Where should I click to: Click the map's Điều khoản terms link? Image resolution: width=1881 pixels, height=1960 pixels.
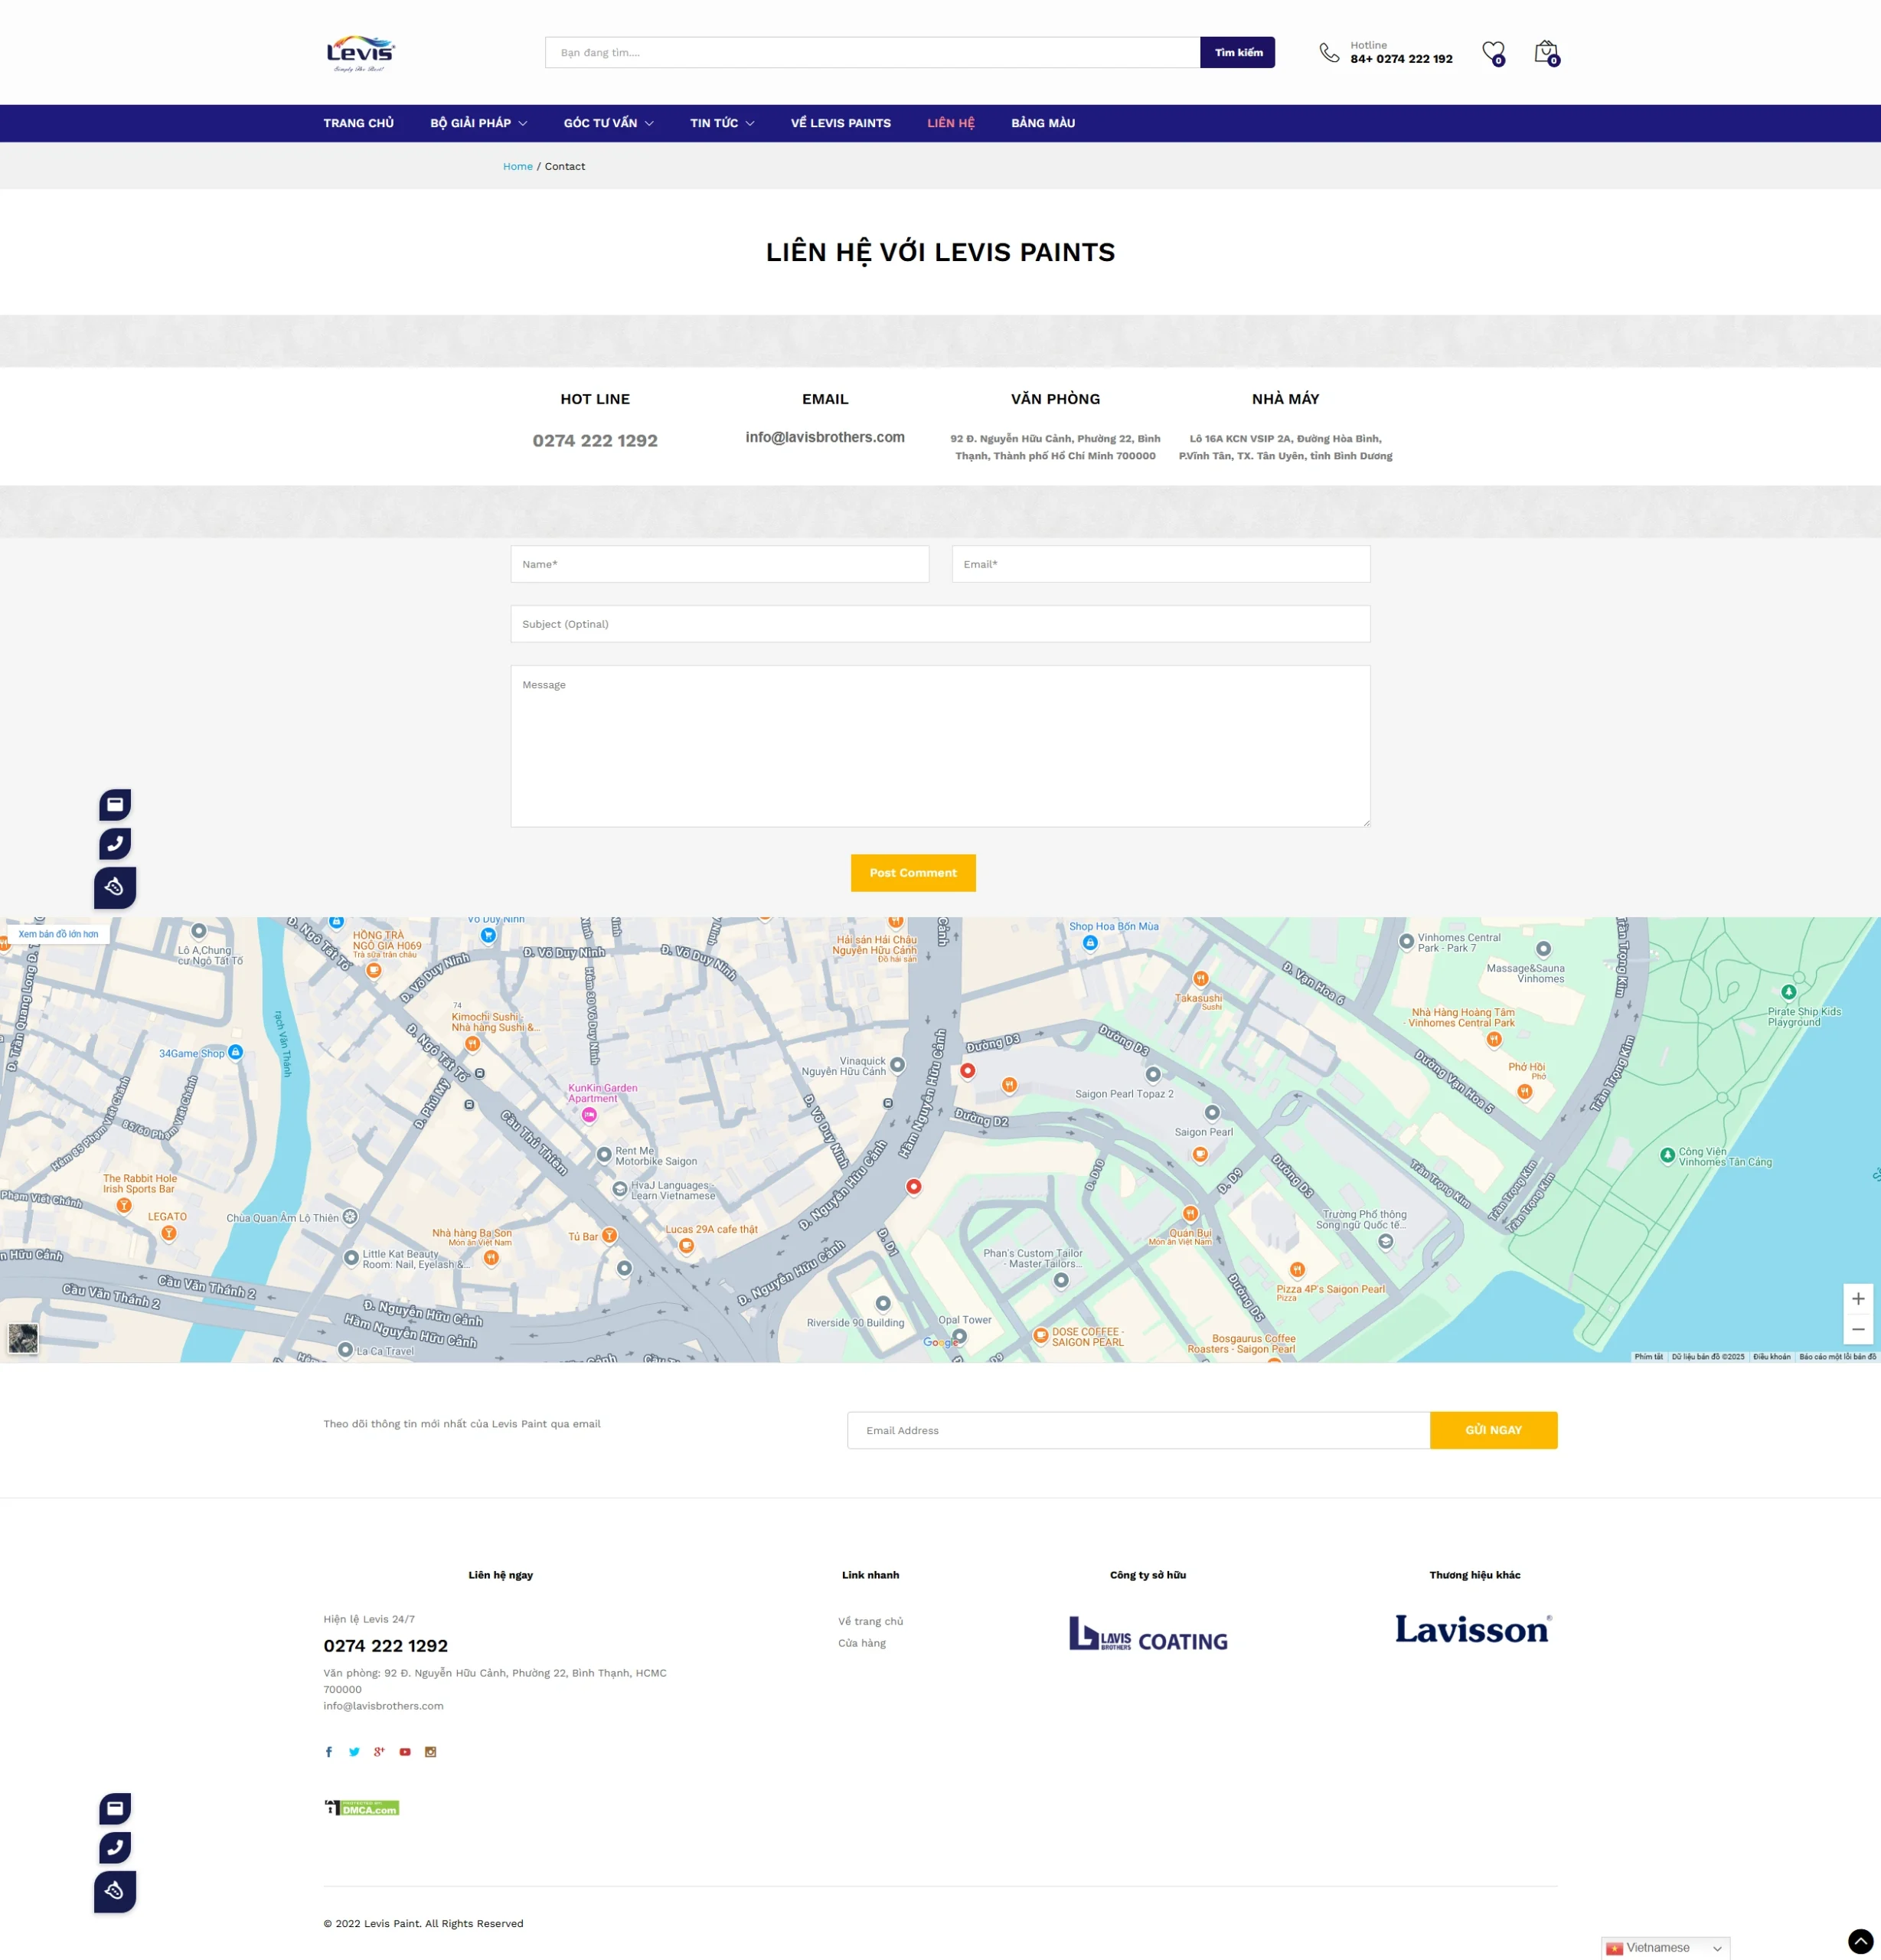1771,1357
